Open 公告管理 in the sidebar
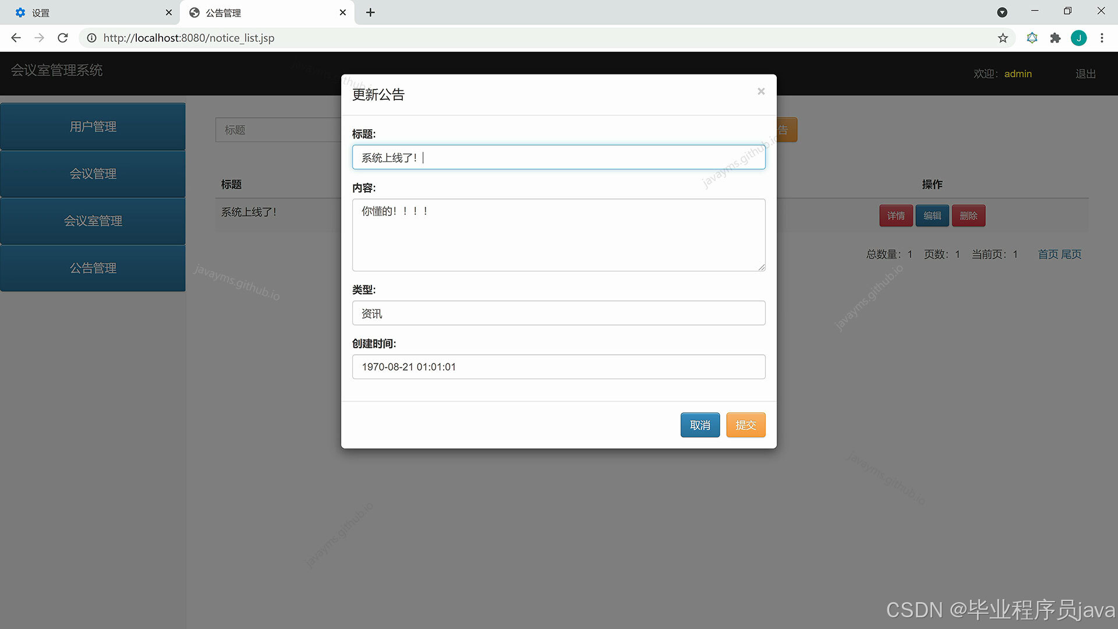The height and width of the screenshot is (629, 1118). pos(93,268)
